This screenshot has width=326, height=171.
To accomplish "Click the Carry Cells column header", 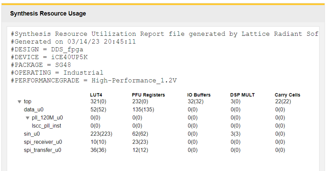I will click(287, 95).
